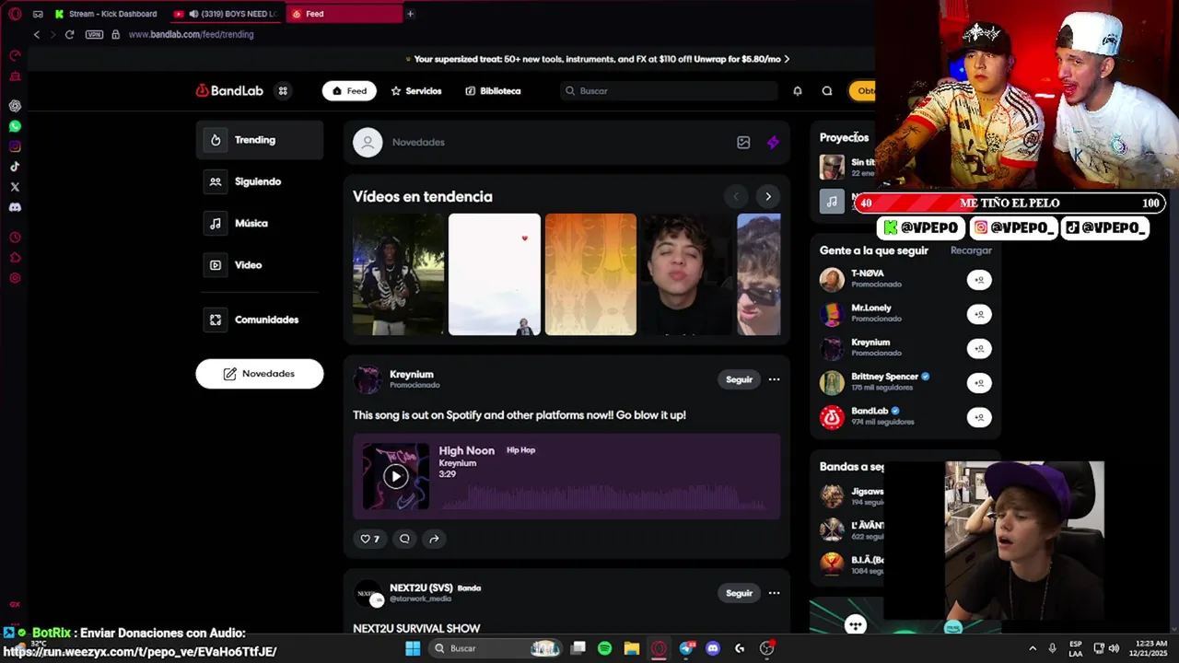Share the High Noon post
Screen dimensions: 1179x663
(x=434, y=539)
